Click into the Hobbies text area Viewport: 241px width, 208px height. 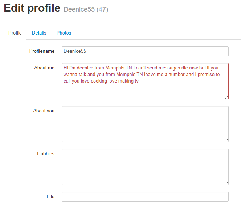(145, 167)
